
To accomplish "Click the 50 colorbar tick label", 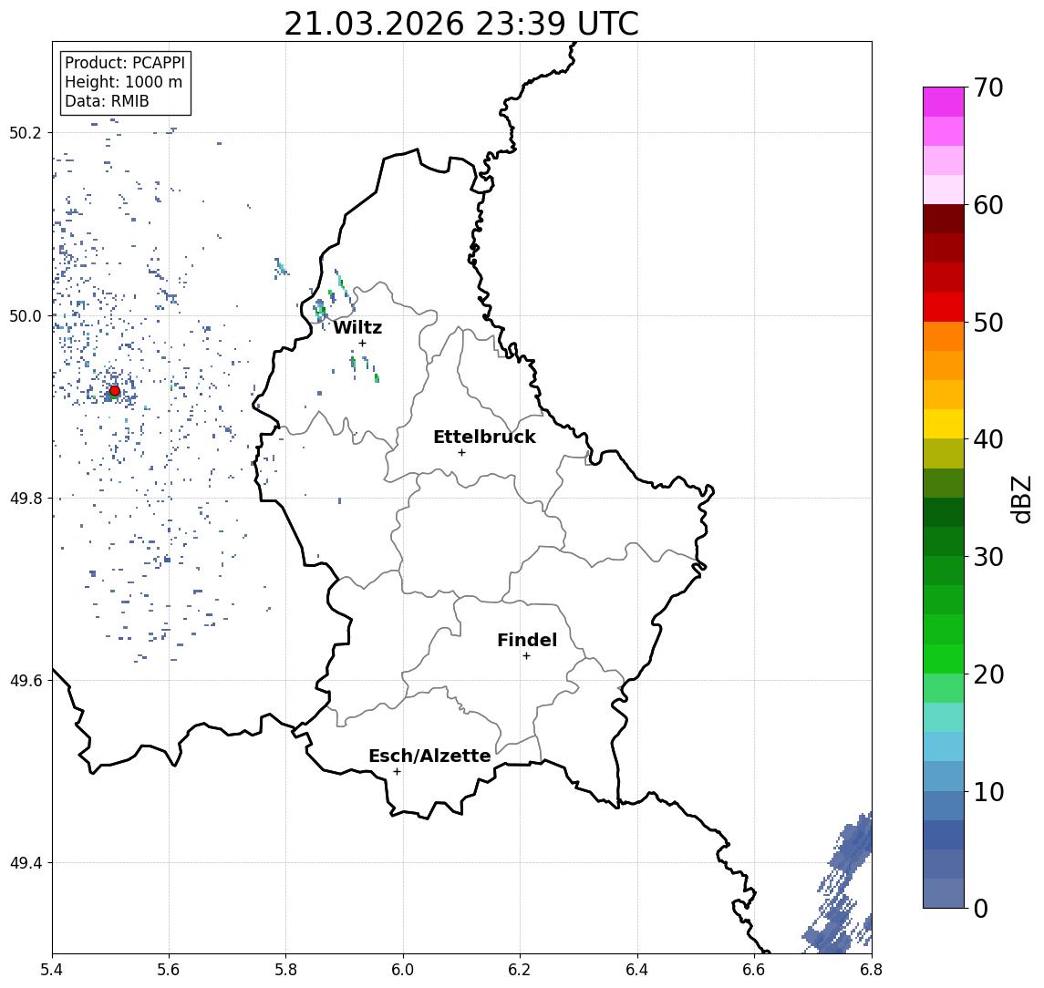I will click(x=988, y=323).
